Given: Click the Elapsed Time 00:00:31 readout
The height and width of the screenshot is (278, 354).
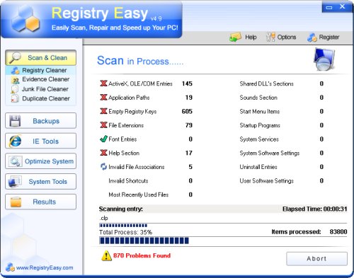Looking at the screenshot, I should 315,209.
